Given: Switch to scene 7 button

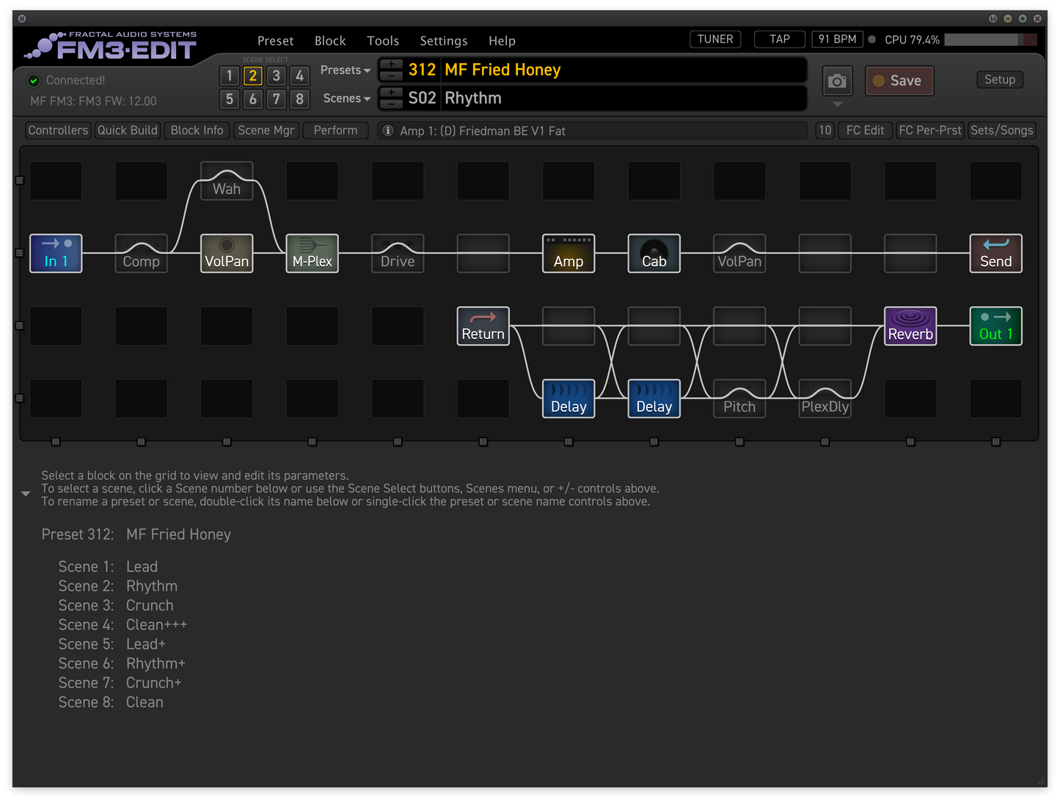Looking at the screenshot, I should point(277,99).
